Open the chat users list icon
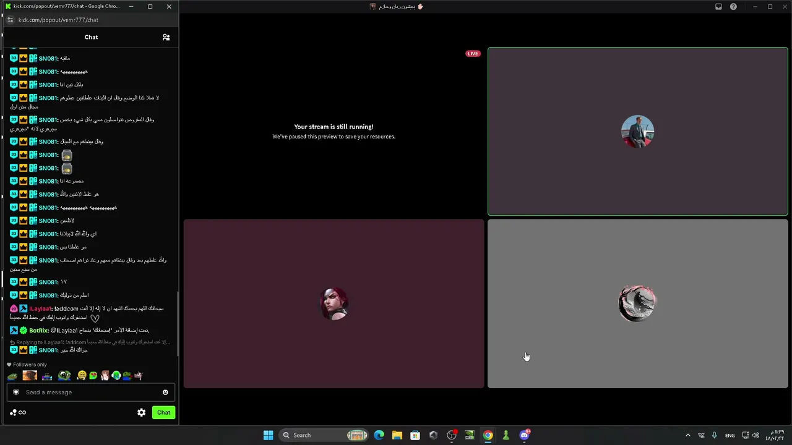This screenshot has height=445, width=792. coord(166,37)
